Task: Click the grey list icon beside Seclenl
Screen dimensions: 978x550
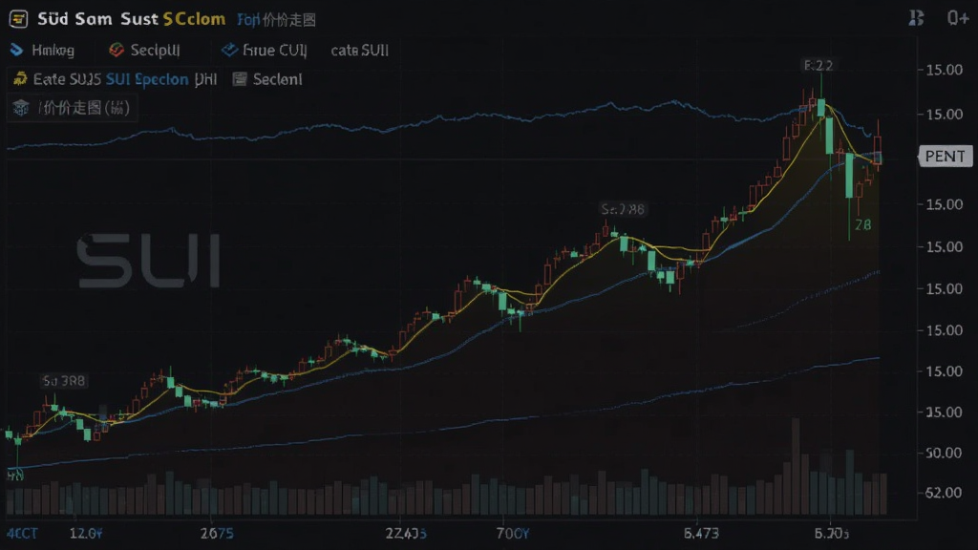Action: (x=240, y=79)
